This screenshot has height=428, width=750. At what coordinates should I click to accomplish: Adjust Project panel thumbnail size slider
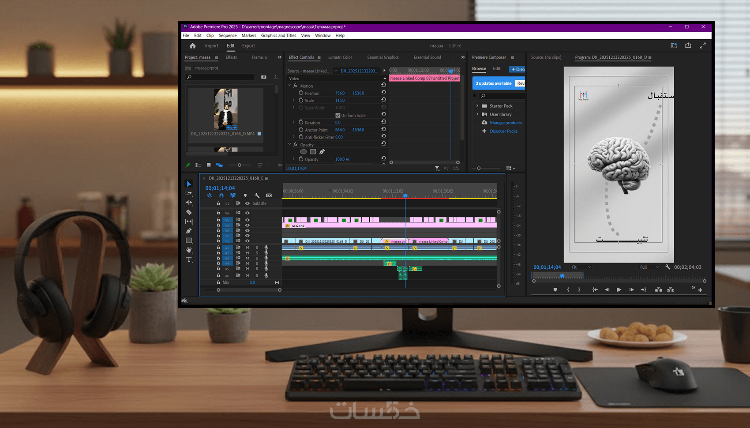click(x=240, y=165)
